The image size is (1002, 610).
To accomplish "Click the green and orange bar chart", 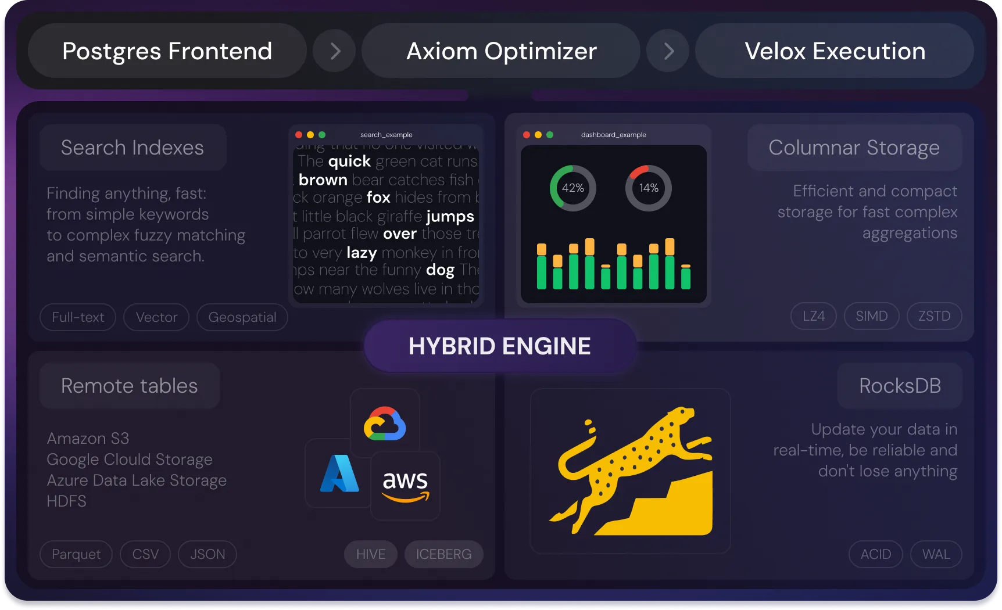I will point(613,264).
